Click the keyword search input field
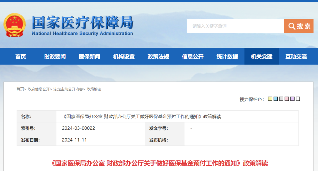This screenshot has width=318, height=171. click(236, 26)
